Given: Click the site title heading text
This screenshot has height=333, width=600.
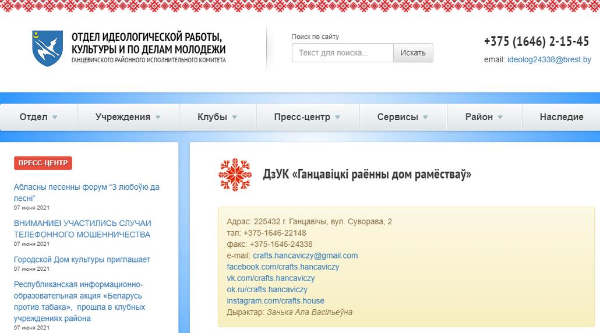Looking at the screenshot, I should click(x=149, y=44).
